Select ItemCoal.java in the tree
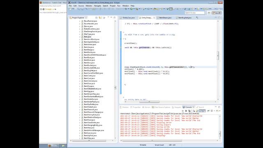 [89, 79]
